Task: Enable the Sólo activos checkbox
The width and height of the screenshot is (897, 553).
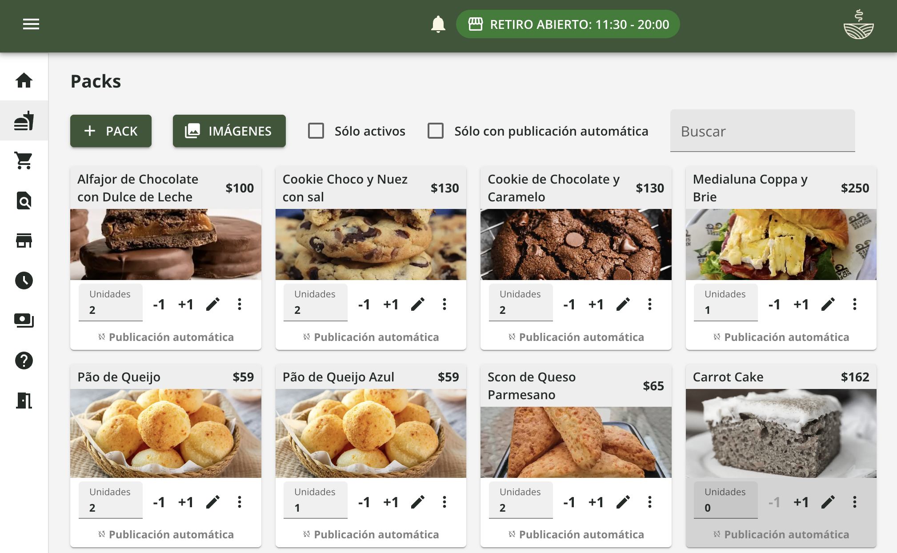Action: click(x=316, y=131)
